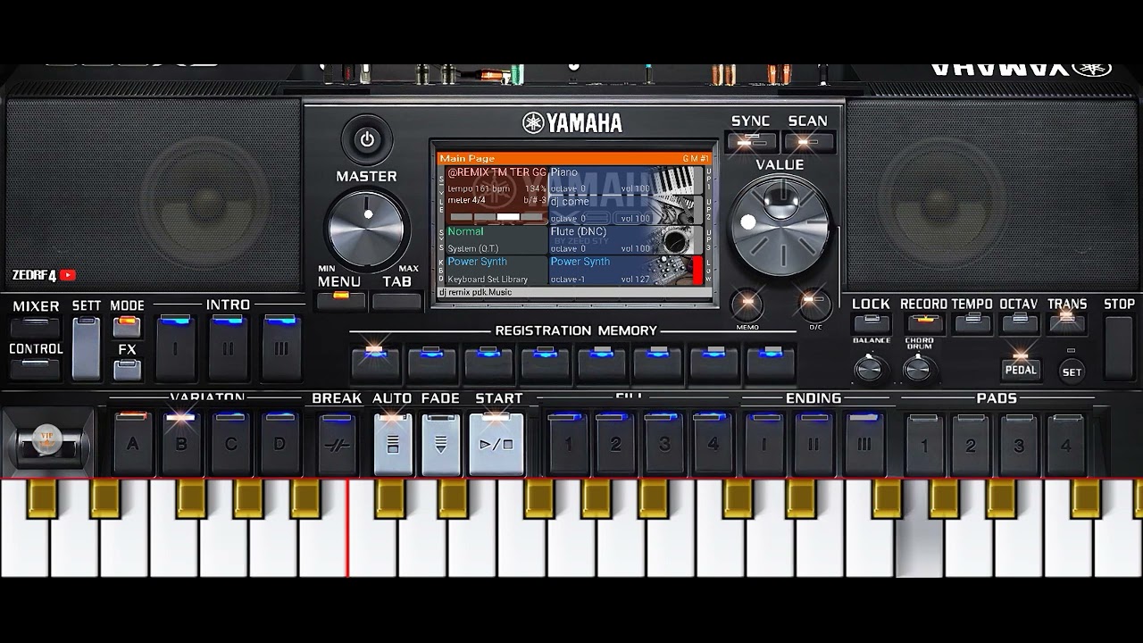Select ENDING III button
1143x643 pixels.
click(864, 443)
